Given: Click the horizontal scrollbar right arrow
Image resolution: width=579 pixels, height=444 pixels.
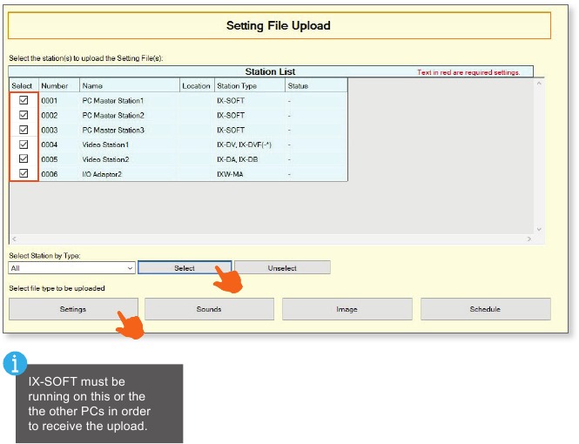Looking at the screenshot, I should coord(529,239).
